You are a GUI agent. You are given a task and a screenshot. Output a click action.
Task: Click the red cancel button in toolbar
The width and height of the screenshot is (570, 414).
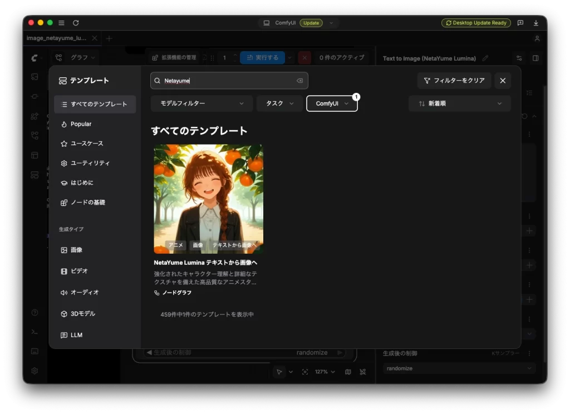click(x=304, y=58)
